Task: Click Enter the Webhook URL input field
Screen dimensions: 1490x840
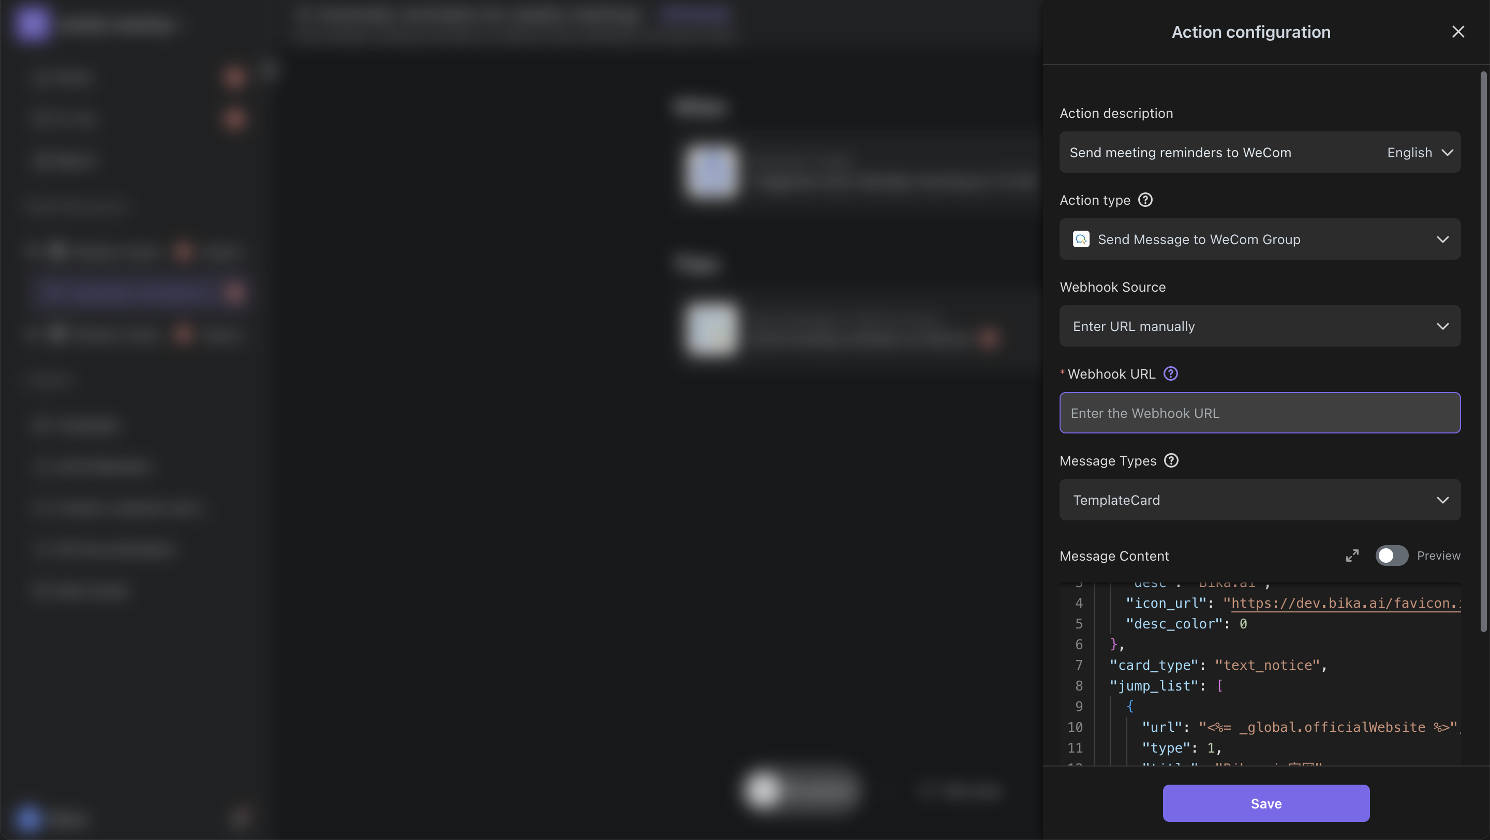Action: click(1260, 412)
